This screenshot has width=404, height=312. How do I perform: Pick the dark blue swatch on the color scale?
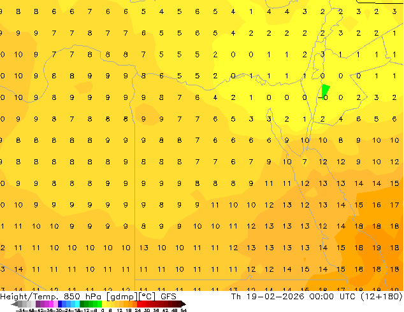click(60, 304)
